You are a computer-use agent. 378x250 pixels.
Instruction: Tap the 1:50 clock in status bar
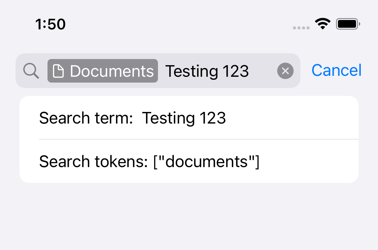(50, 24)
